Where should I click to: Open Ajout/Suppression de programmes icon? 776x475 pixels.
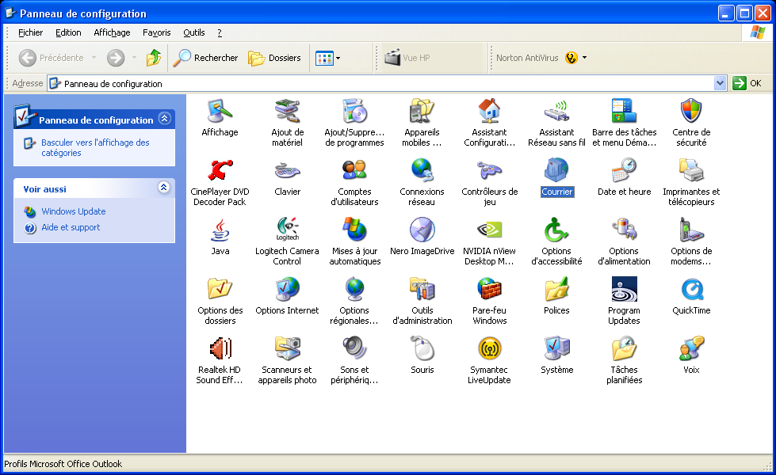(354, 112)
